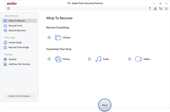Viewport: 170px width, 112px height.
Task: Open the shopping cart buy icon
Action: tap(161, 9)
